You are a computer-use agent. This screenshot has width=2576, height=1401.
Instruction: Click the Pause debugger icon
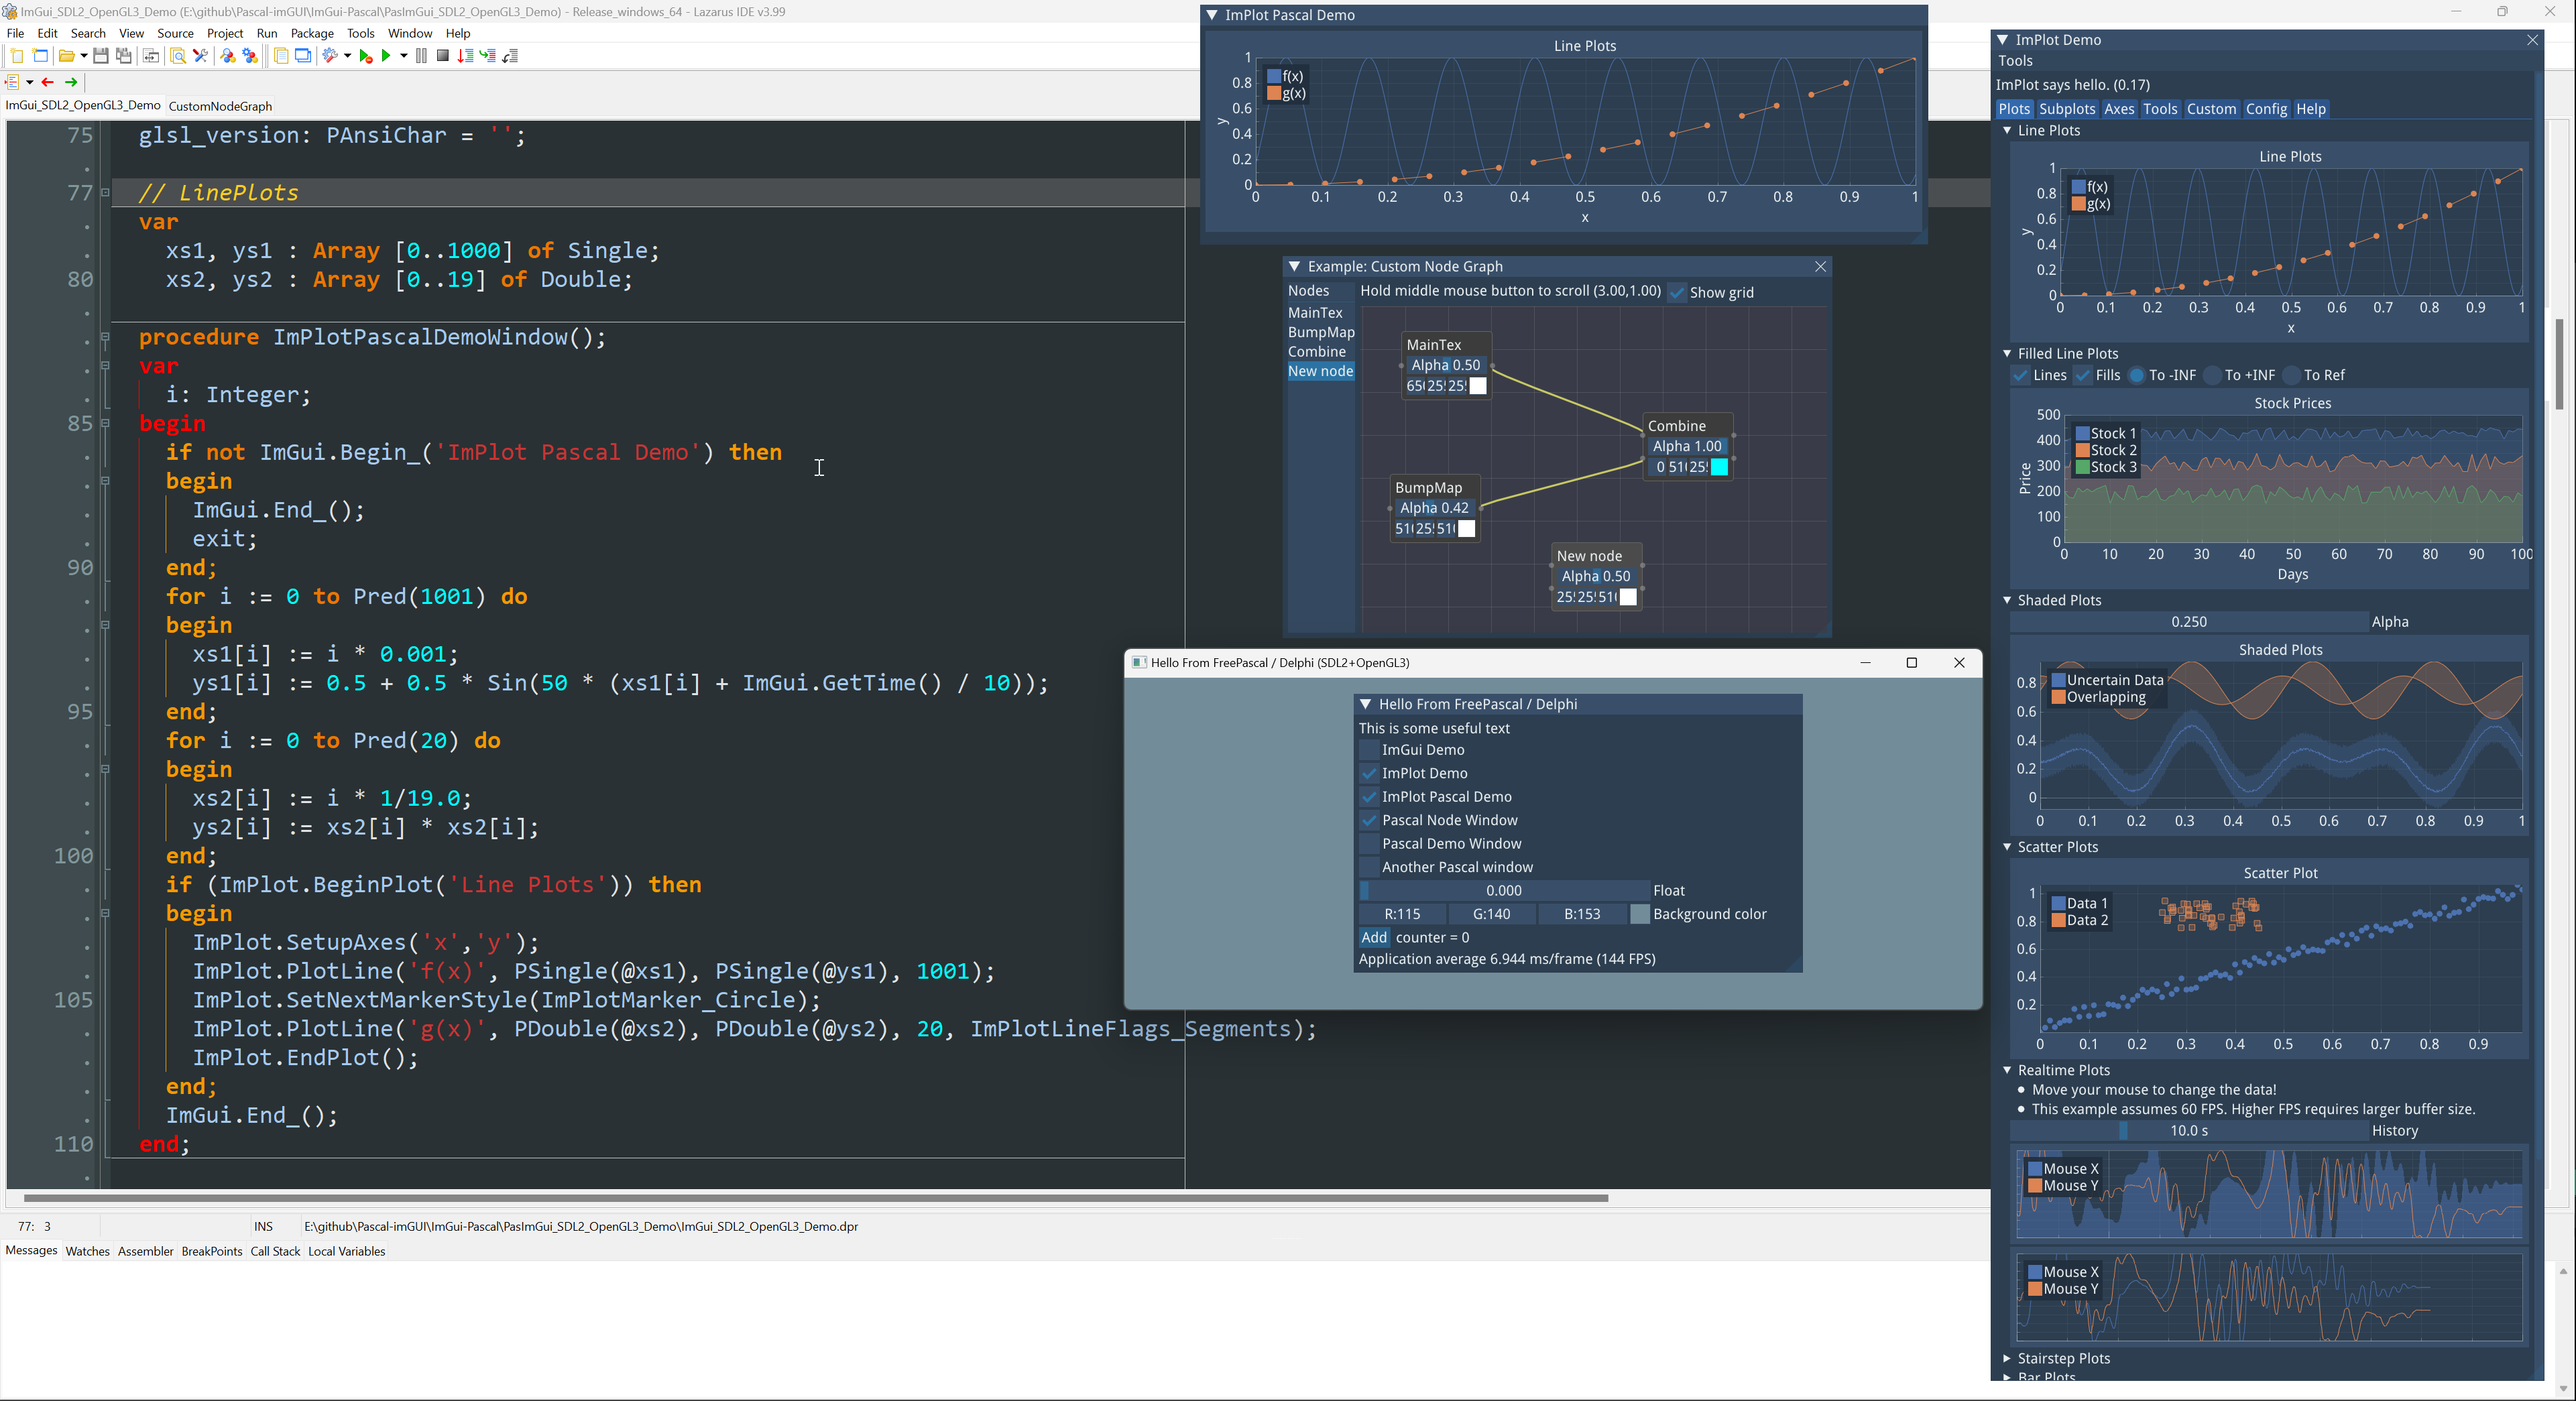(421, 56)
